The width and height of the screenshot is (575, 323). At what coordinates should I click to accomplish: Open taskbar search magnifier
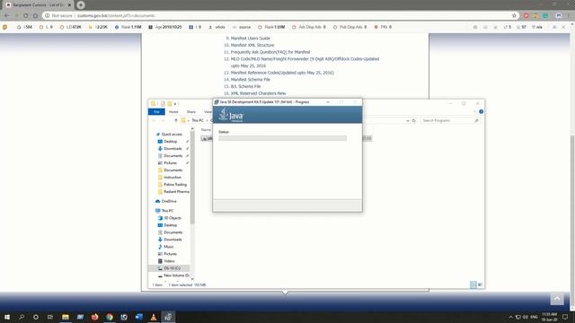[x=22, y=317]
